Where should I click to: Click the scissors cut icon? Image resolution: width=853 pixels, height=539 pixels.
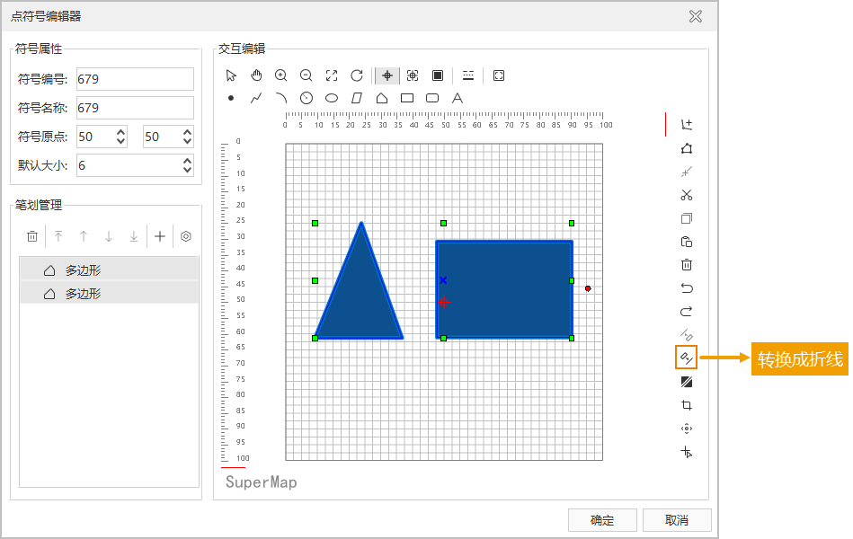[x=687, y=195]
